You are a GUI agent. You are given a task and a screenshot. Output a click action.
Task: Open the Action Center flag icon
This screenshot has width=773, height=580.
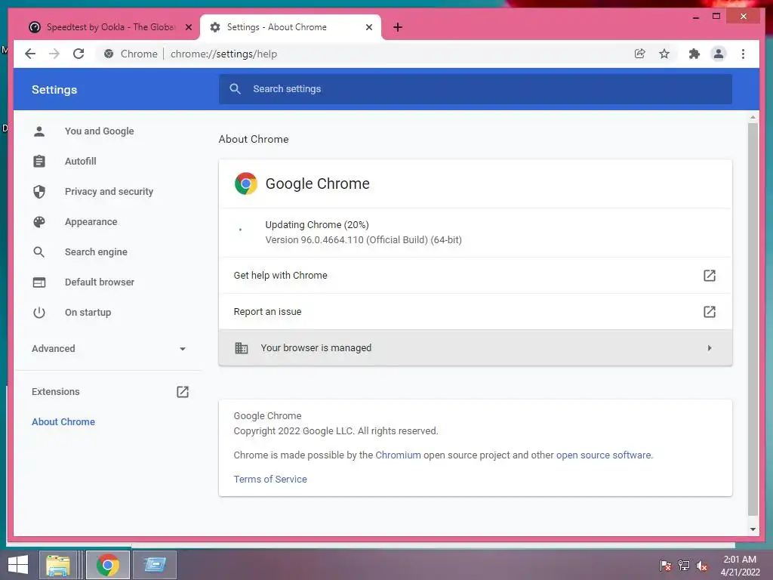(666, 566)
